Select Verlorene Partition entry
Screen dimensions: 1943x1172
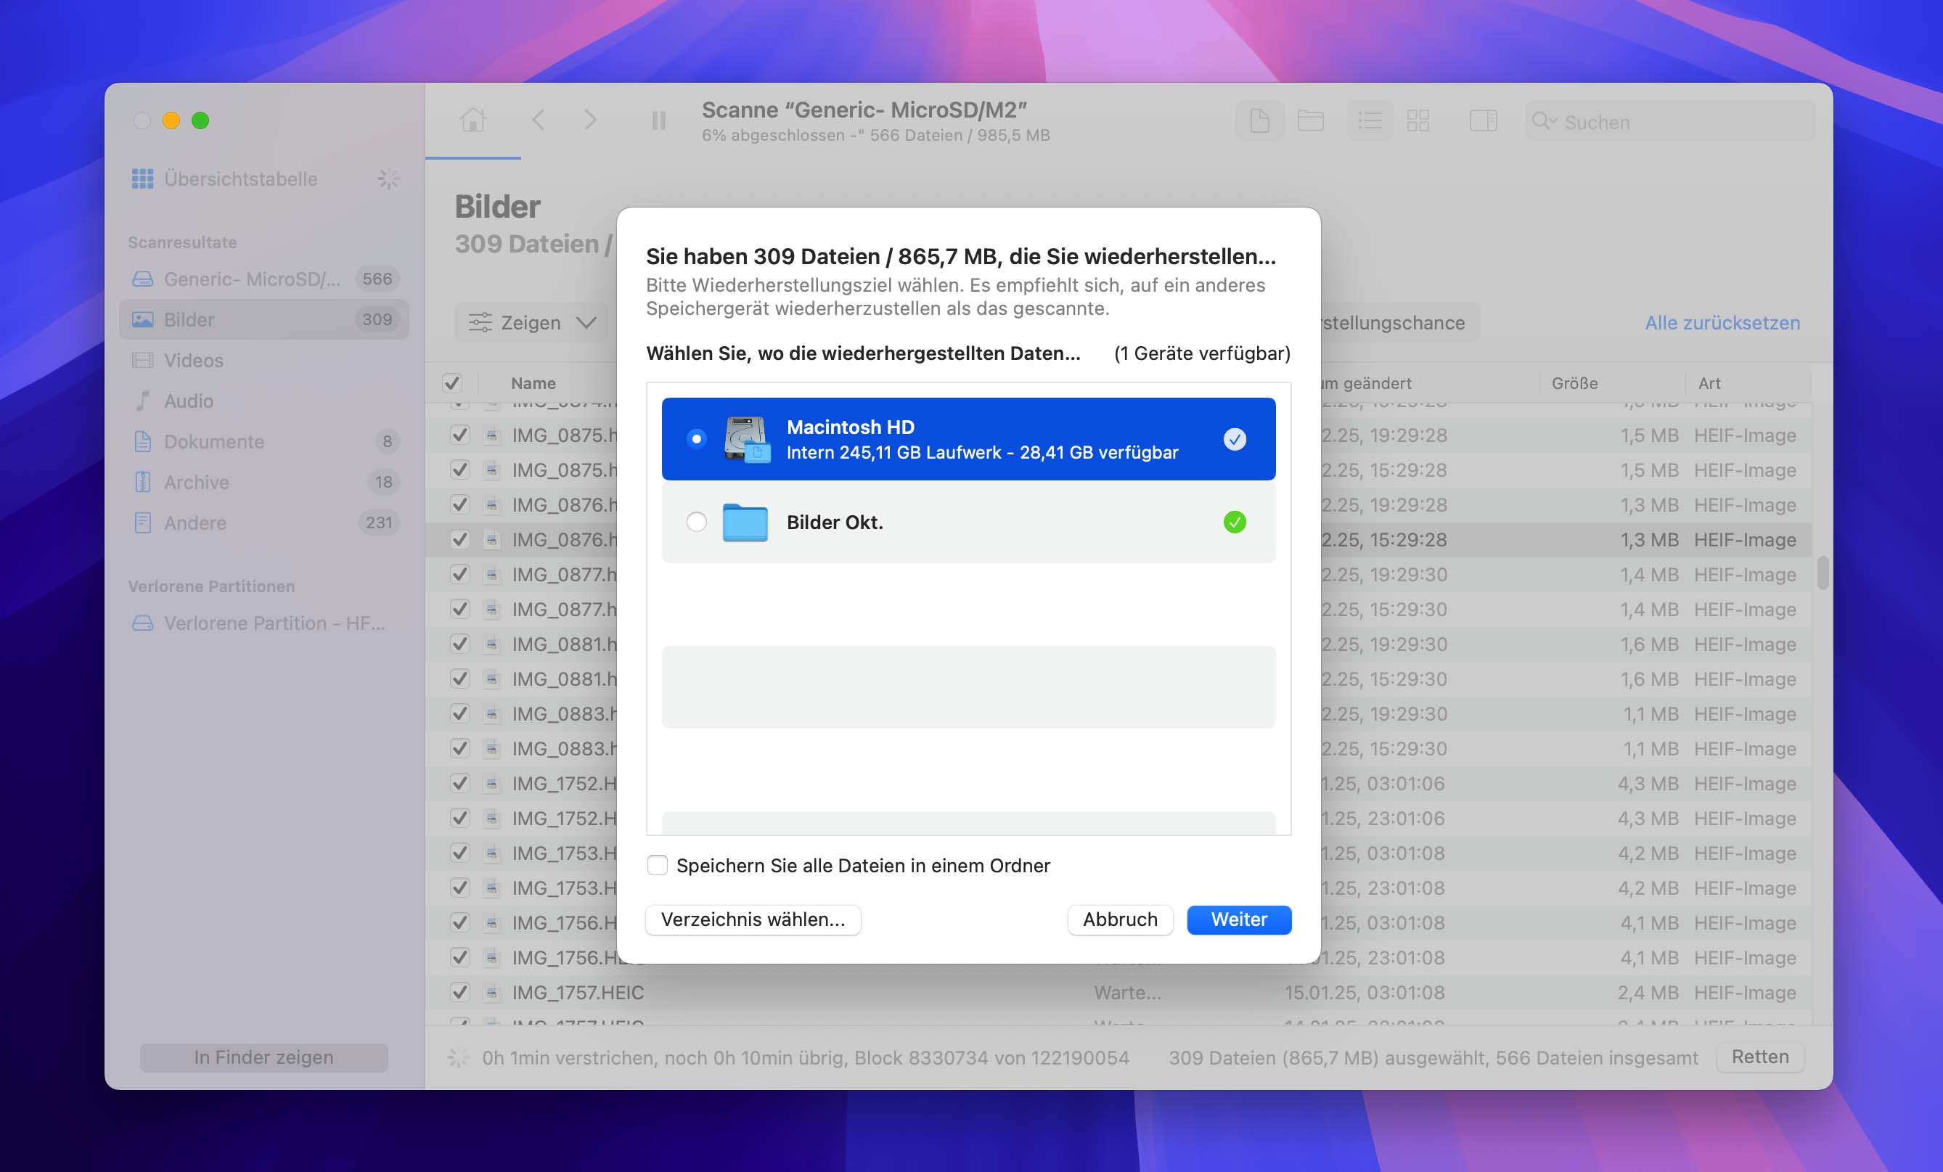[263, 623]
